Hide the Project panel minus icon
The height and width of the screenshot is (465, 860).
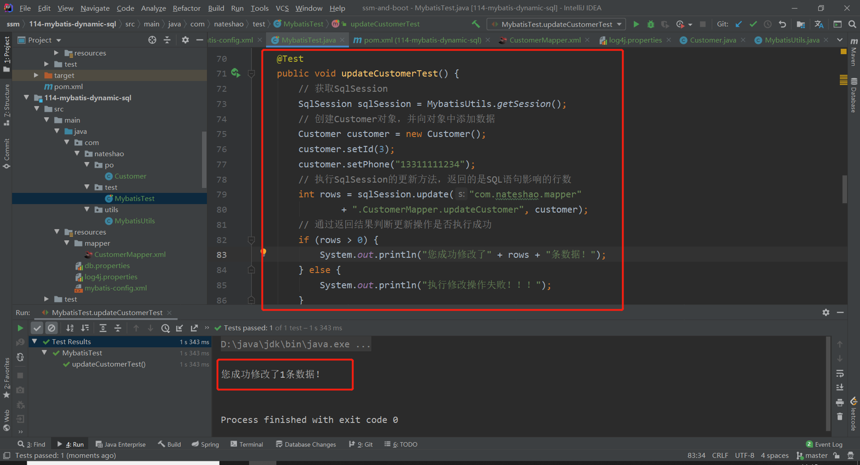200,40
